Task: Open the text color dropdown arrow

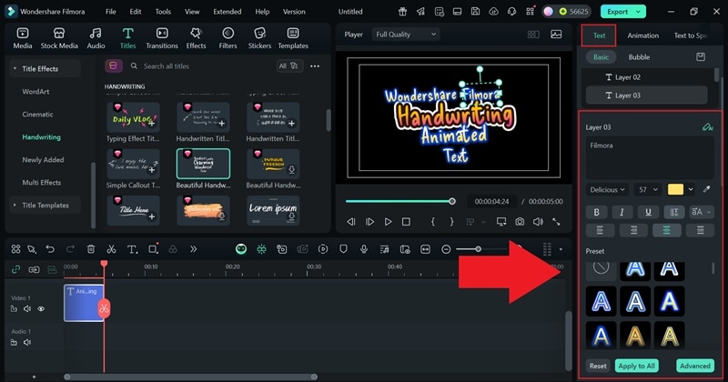Action: pos(691,189)
